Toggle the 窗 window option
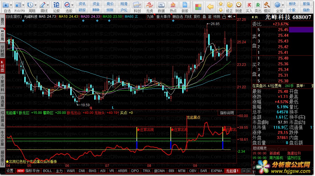 210,17
